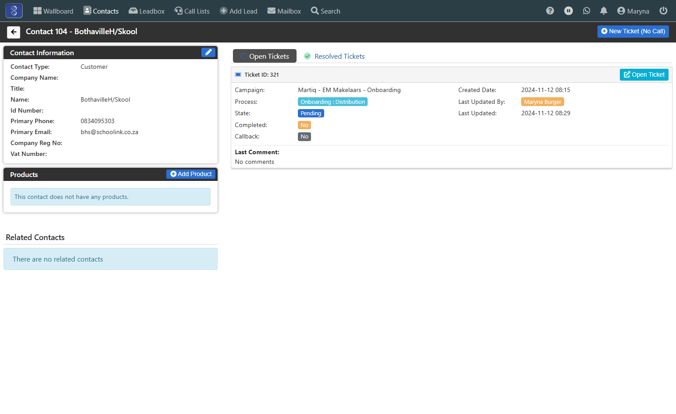676x414 pixels.
Task: Click the 'There are no related contacts' notice
Action: click(x=111, y=259)
